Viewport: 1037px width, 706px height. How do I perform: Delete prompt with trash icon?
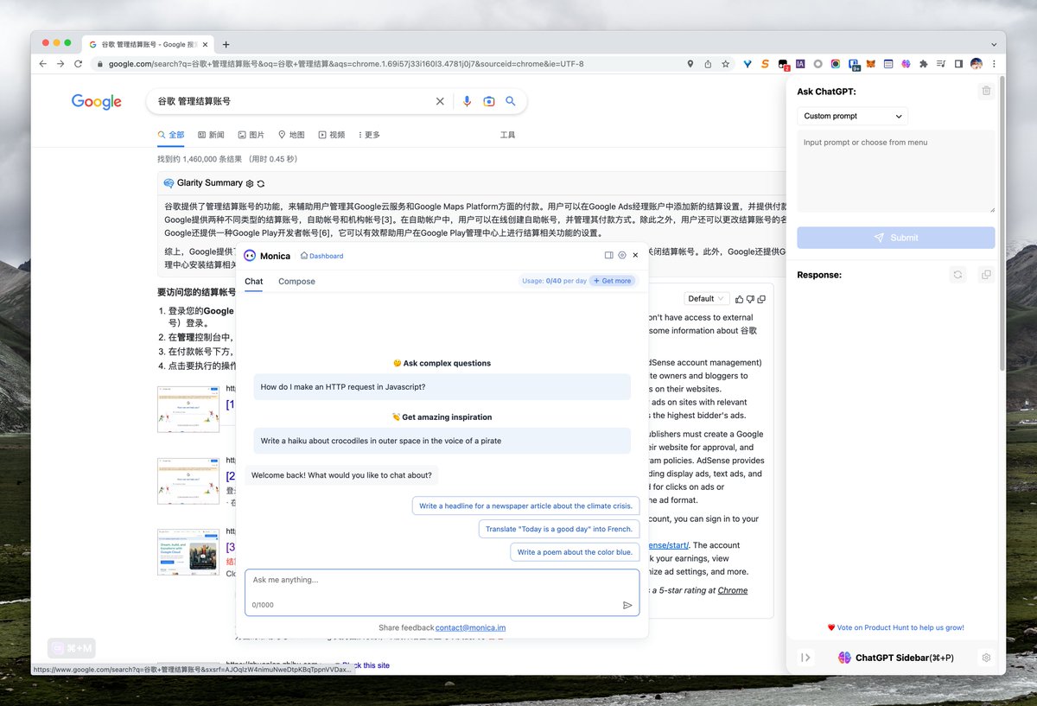click(986, 91)
